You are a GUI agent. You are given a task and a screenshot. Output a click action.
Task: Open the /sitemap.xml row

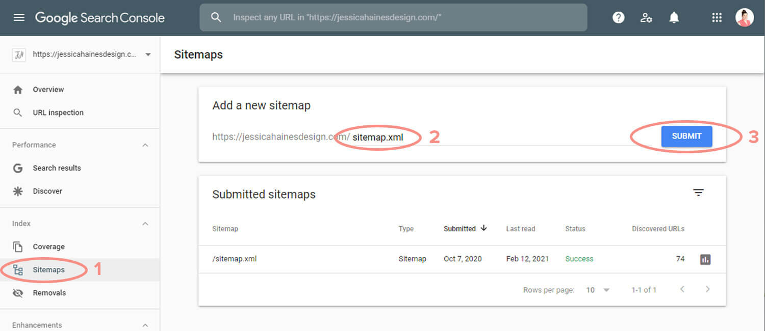462,259
